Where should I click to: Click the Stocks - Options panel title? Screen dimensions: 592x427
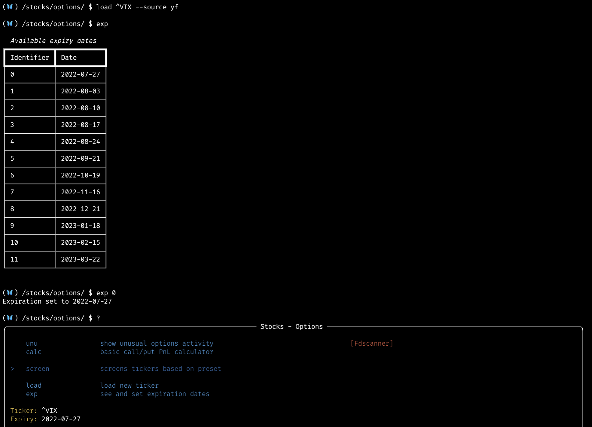291,326
